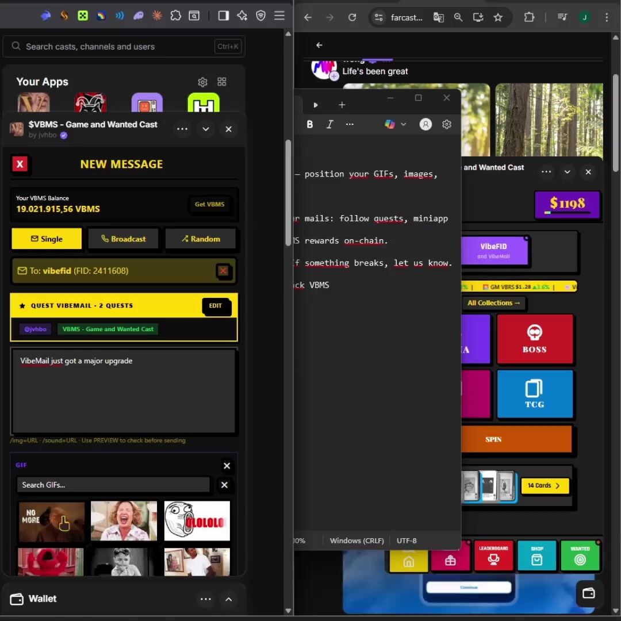Focus Search casts, channels and users field
Viewport: 621px width, 621px height.
coord(124,47)
